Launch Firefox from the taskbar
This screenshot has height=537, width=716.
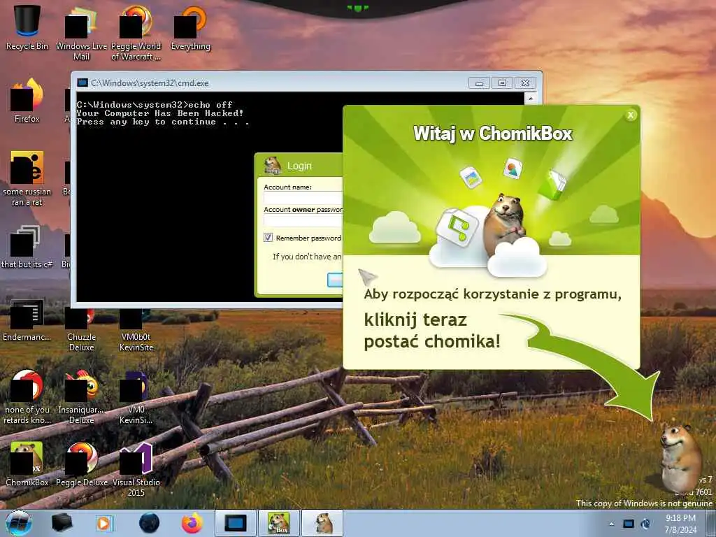tap(192, 523)
